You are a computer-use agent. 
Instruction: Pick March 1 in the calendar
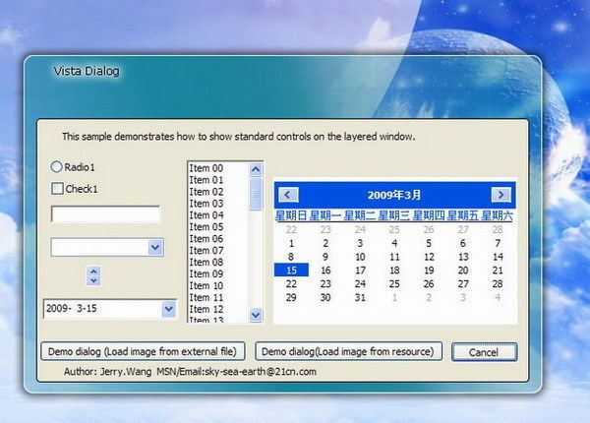pos(291,244)
